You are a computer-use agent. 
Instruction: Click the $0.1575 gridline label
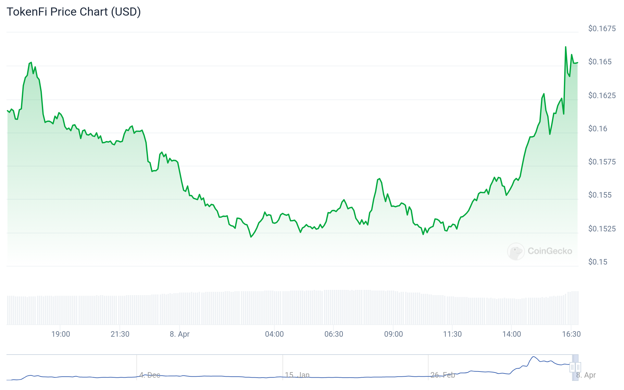click(x=602, y=162)
